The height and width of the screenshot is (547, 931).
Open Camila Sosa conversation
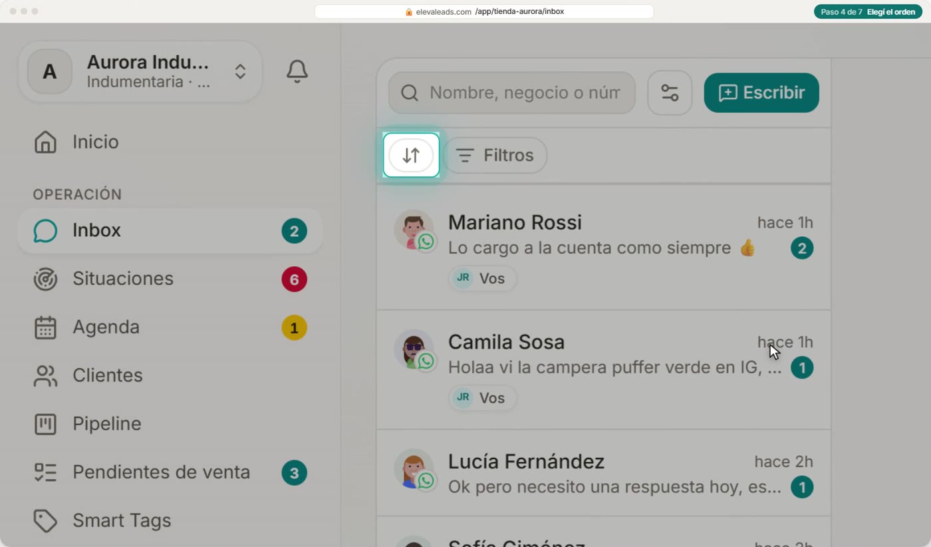coord(604,370)
